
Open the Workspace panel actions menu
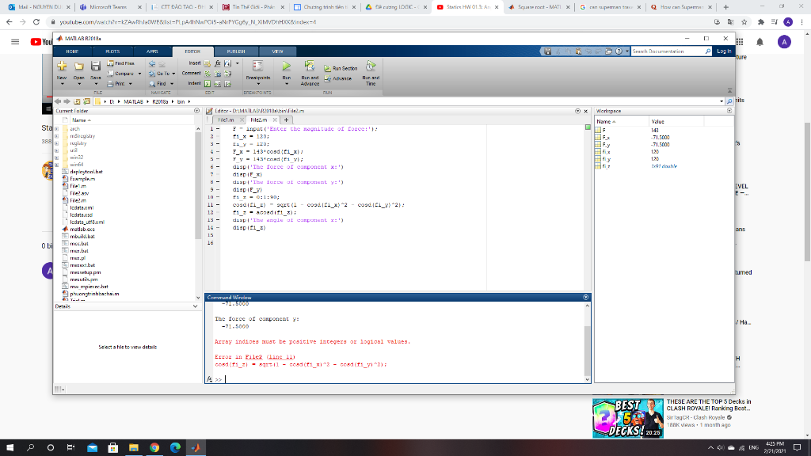pyautogui.click(x=729, y=111)
